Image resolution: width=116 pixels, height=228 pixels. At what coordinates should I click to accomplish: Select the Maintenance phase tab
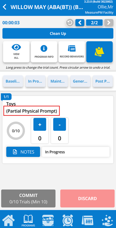[x=58, y=81]
